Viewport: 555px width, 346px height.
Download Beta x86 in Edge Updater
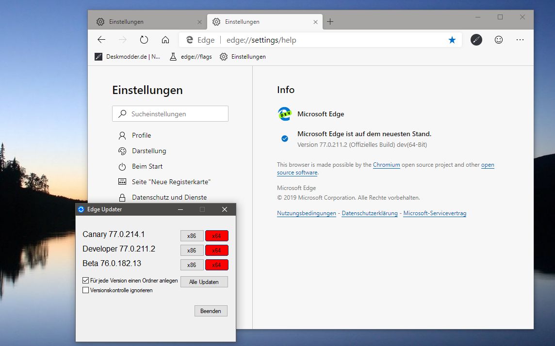[192, 265]
